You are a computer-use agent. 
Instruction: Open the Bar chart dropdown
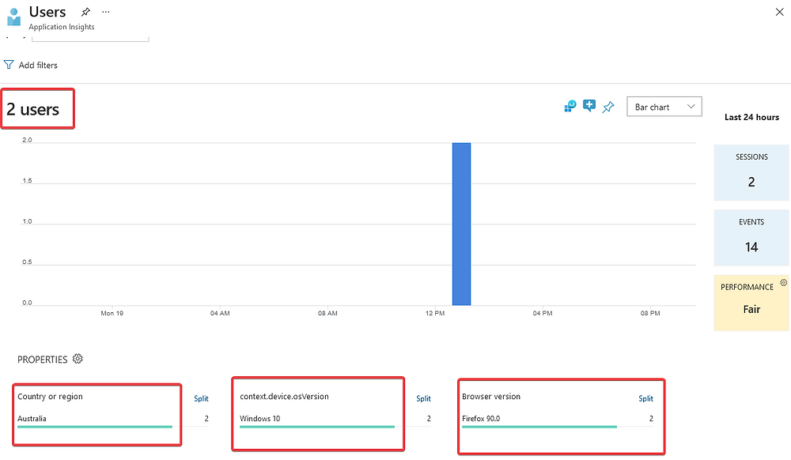click(664, 107)
